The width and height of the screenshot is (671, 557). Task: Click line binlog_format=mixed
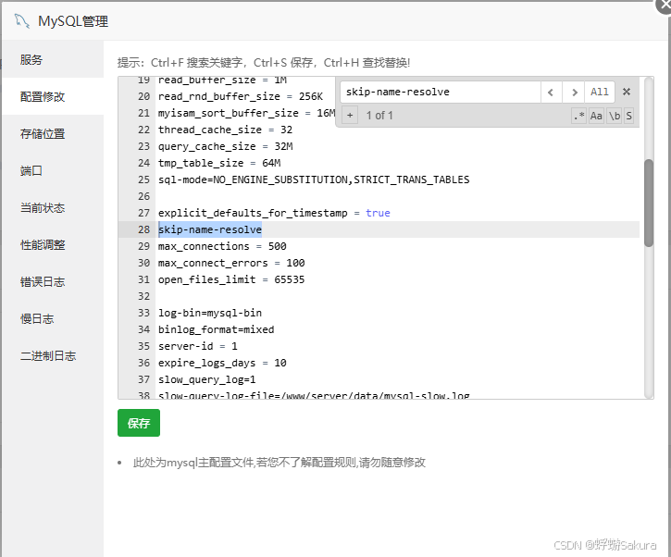(x=216, y=329)
